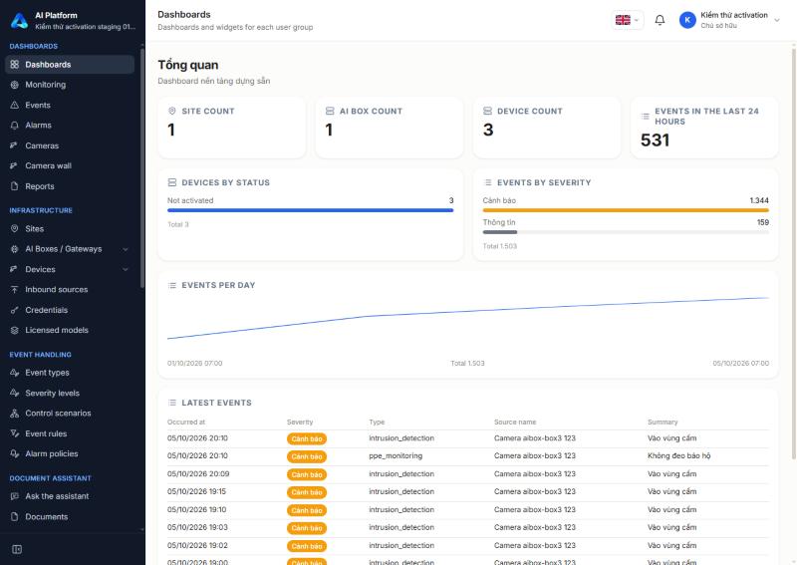Click the Alarm policies bell icon
Viewport: 797px width, 565px height.
point(15,453)
